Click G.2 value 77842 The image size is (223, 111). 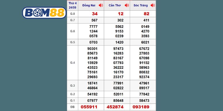144,94
